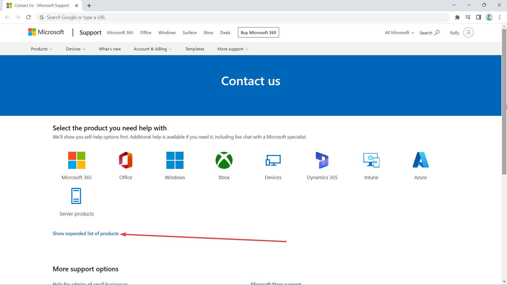This screenshot has width=507, height=285.
Task: Go to Windows nav link in header
Action: 167,33
